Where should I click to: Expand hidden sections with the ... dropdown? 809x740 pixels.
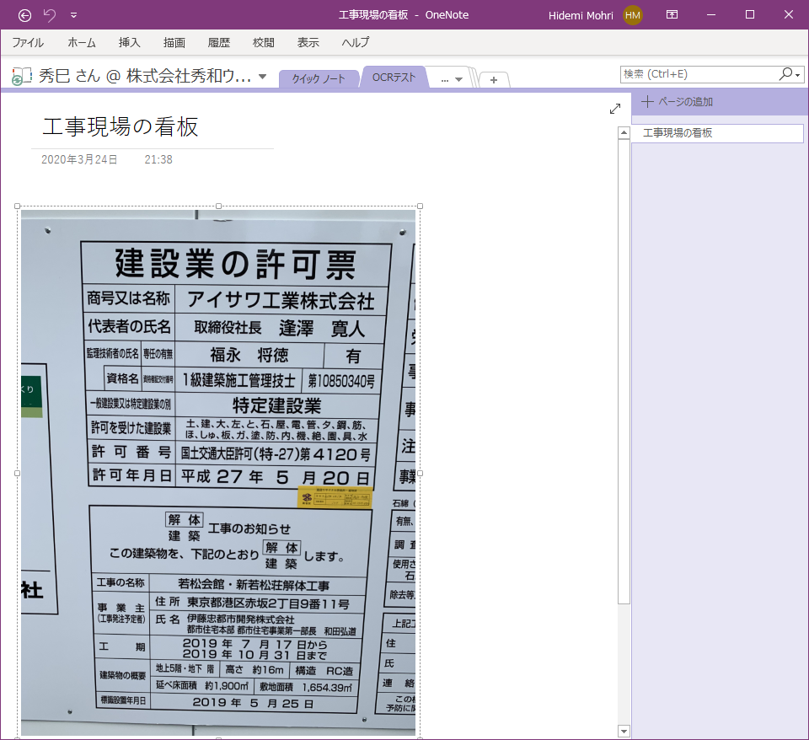pyautogui.click(x=452, y=79)
